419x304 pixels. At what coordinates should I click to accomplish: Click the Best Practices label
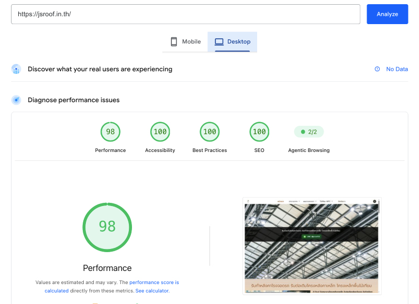(210, 150)
